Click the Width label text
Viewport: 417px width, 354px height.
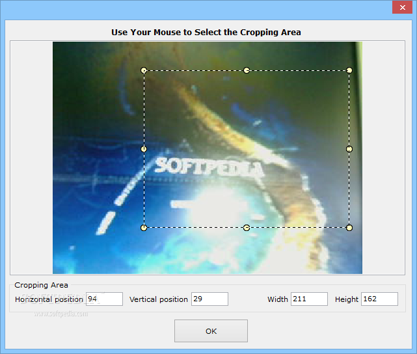click(278, 299)
